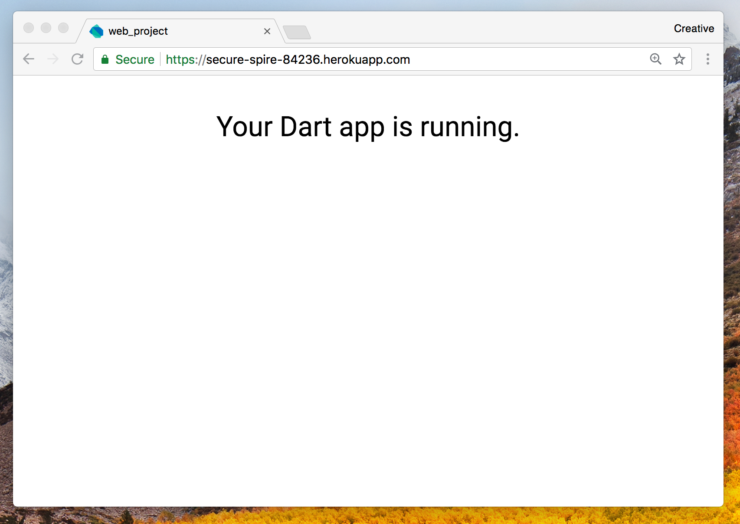Click the green zoom window control

[62, 28]
